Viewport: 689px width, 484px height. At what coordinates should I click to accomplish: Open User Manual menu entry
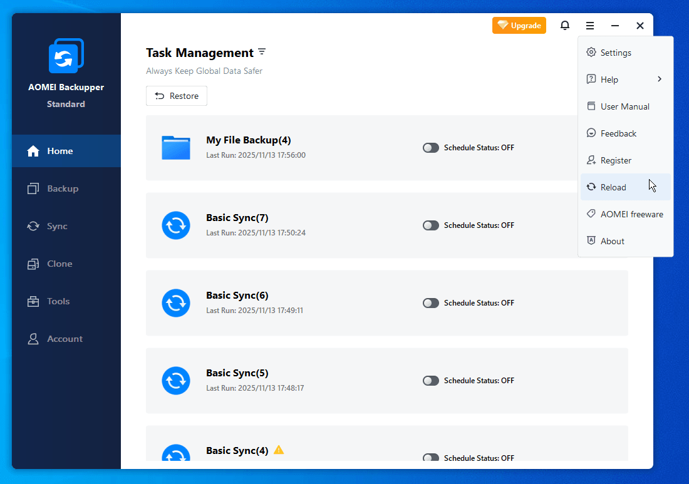pos(624,106)
